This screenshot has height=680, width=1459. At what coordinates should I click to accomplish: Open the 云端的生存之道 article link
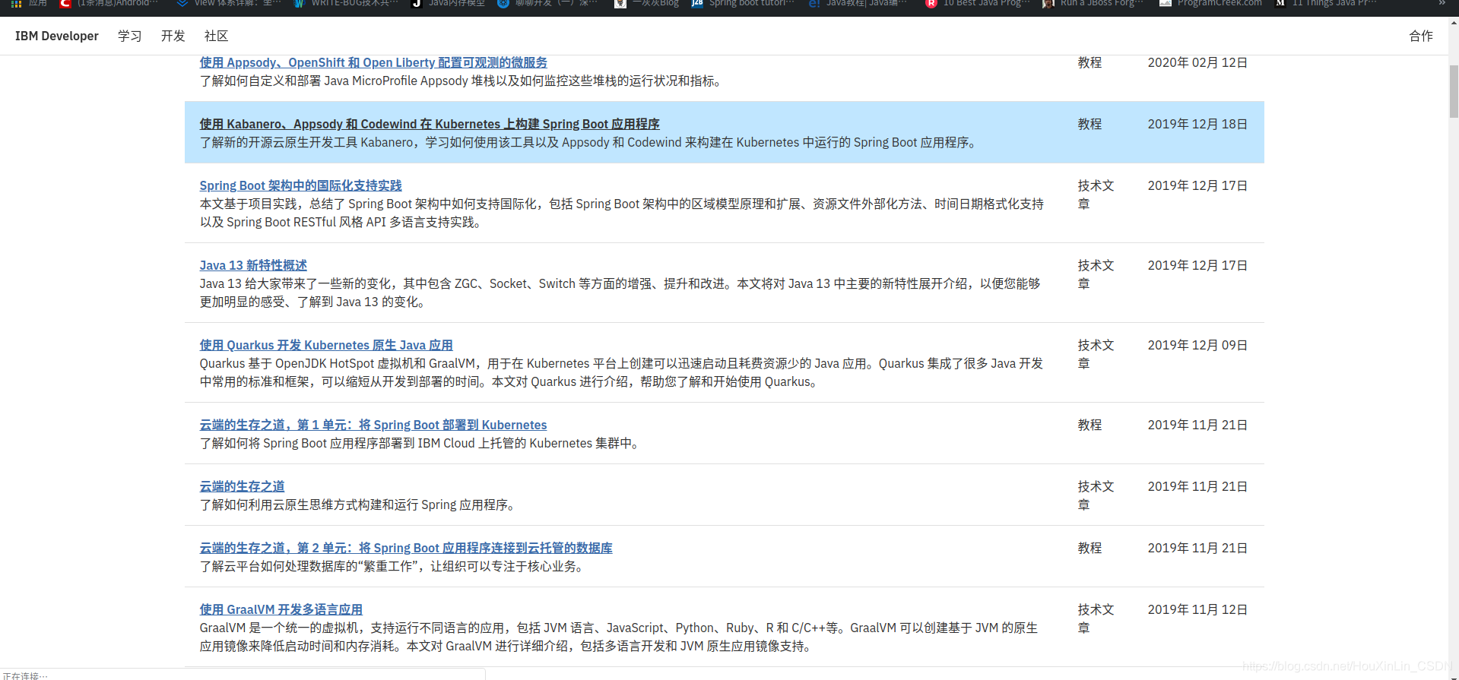(243, 486)
